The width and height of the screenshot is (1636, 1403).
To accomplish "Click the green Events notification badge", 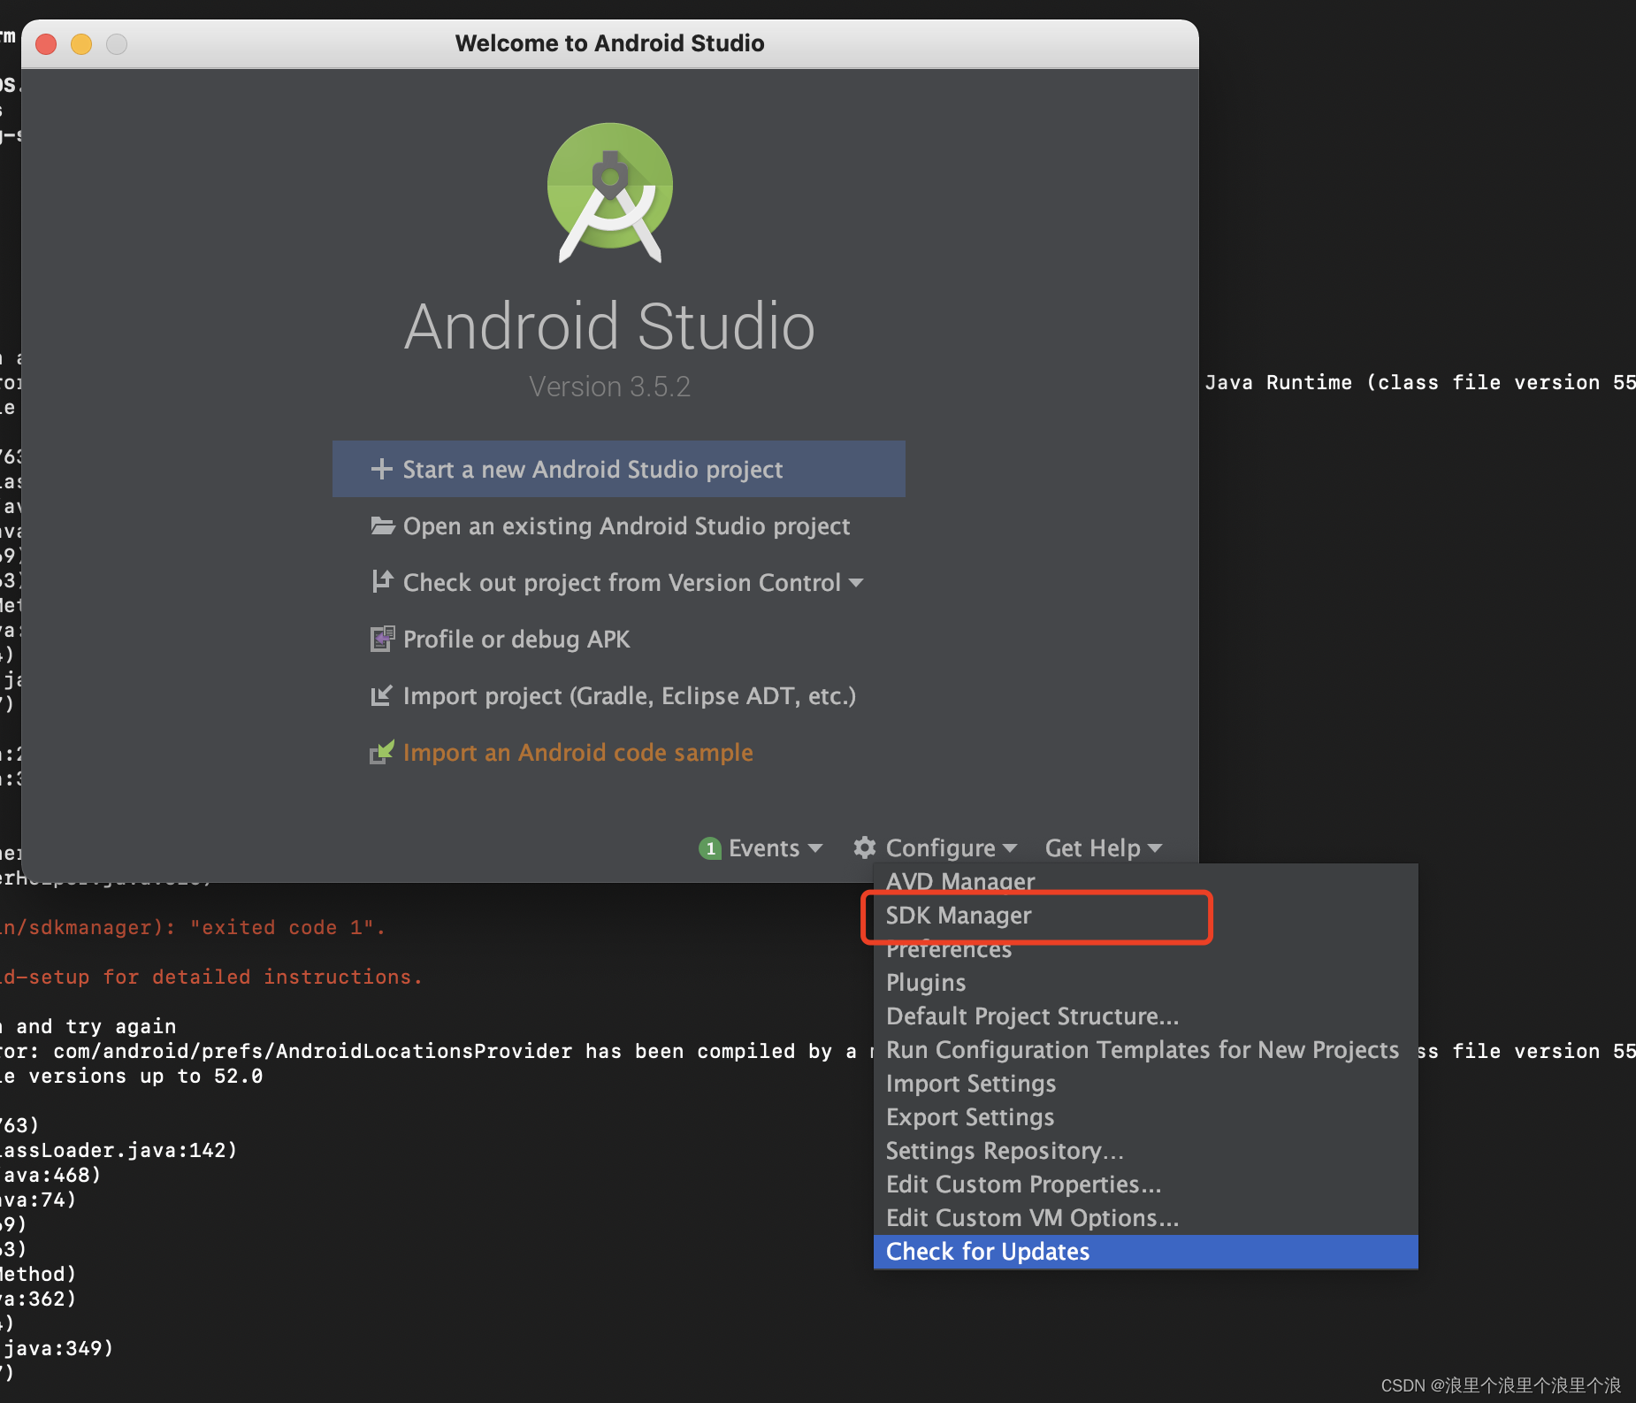I will pyautogui.click(x=709, y=848).
